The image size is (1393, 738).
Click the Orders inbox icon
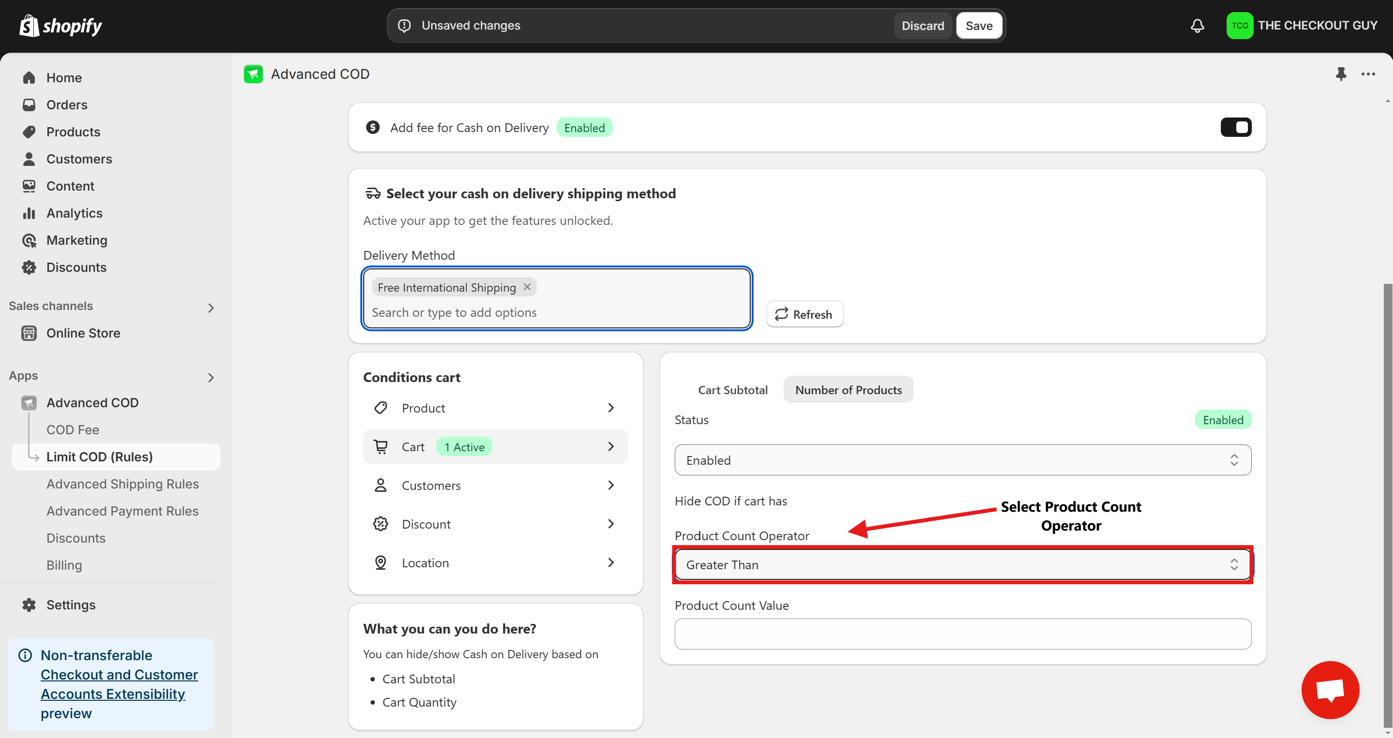(x=29, y=105)
